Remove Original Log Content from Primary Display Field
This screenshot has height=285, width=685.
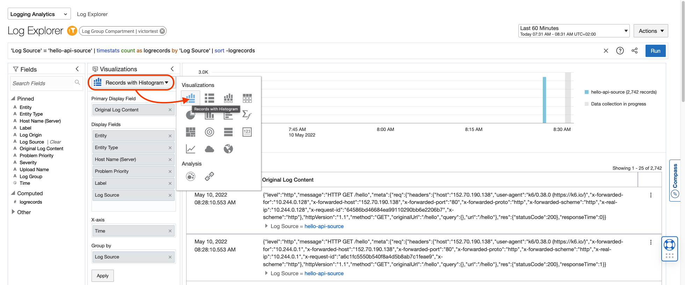pyautogui.click(x=170, y=110)
